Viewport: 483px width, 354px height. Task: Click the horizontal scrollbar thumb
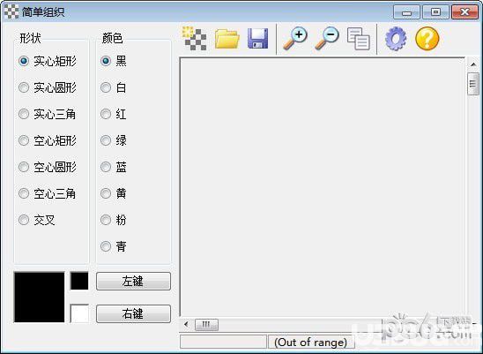point(206,324)
